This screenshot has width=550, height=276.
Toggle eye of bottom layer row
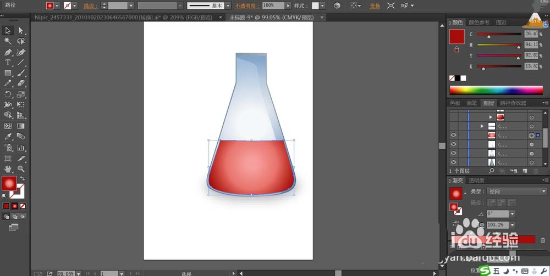pos(454,162)
